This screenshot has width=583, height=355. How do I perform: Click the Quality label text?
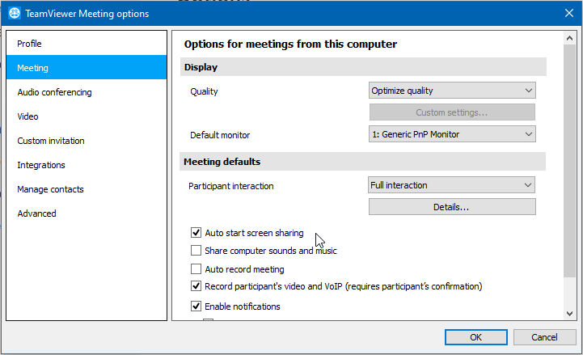204,91
